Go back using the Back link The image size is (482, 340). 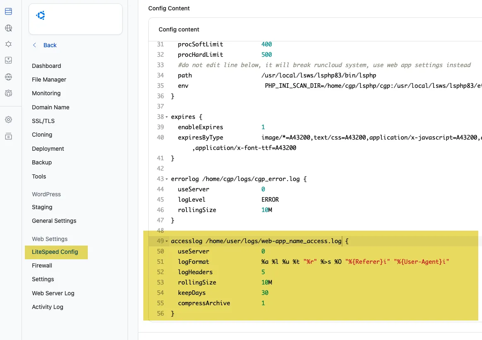click(x=50, y=45)
